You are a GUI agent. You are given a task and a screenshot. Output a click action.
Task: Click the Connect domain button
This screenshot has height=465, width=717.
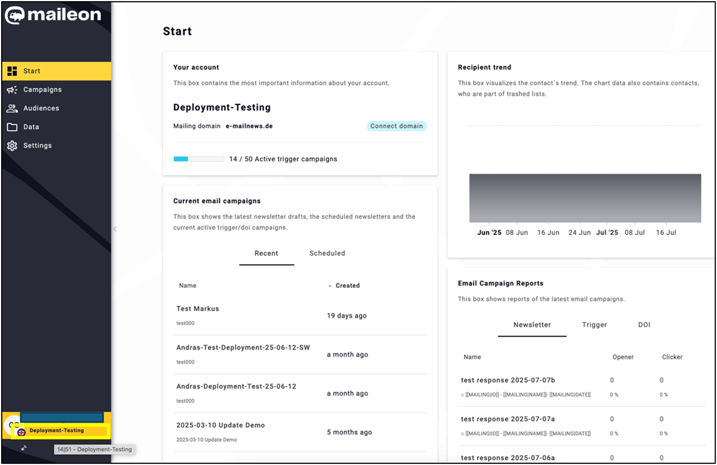396,126
